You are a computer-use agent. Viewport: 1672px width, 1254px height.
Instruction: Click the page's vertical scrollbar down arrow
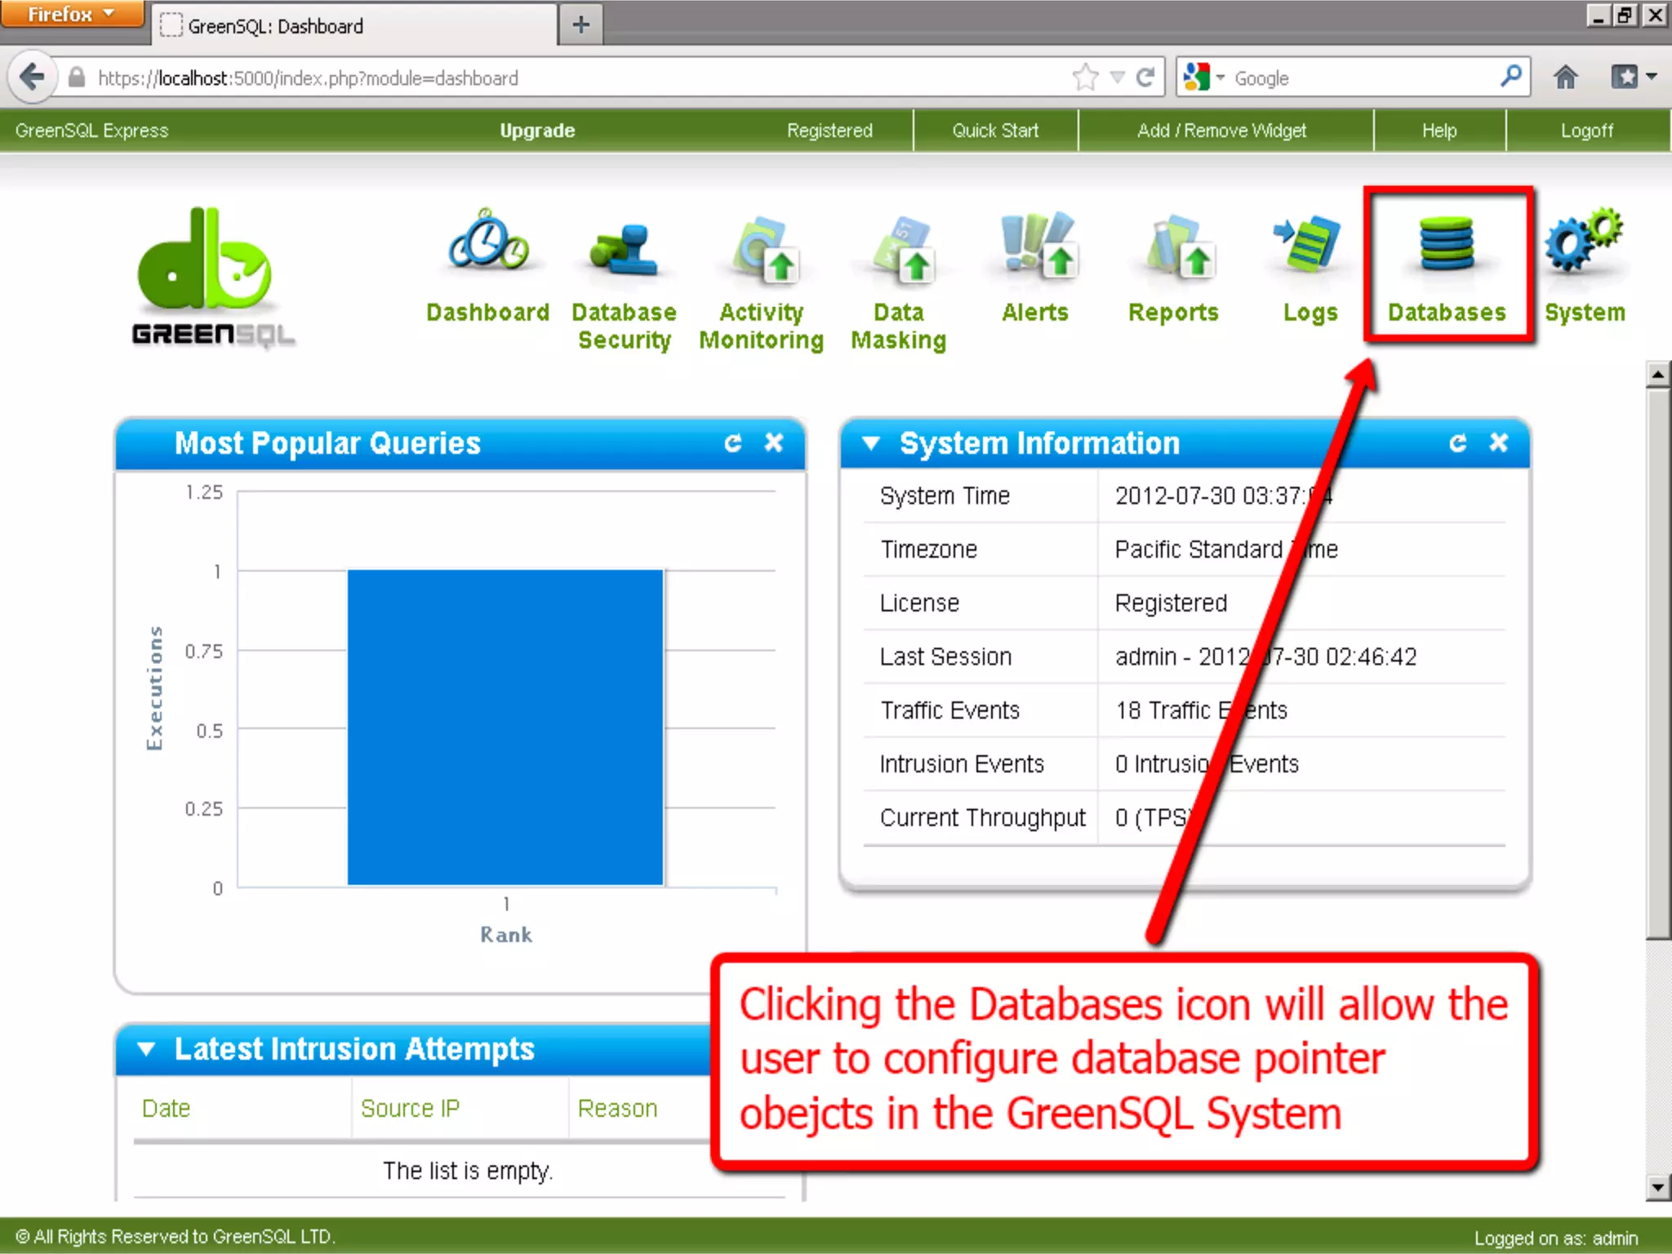point(1657,1188)
